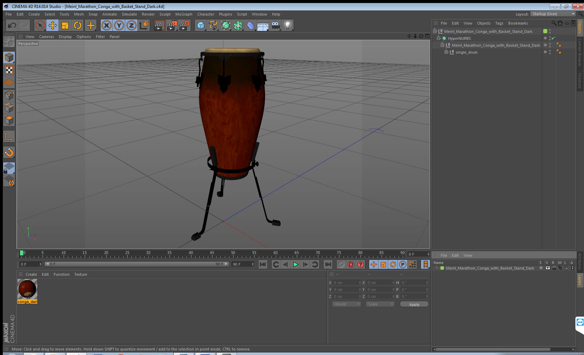Toggle Y axis lock
This screenshot has width=584, height=355.
click(x=119, y=25)
